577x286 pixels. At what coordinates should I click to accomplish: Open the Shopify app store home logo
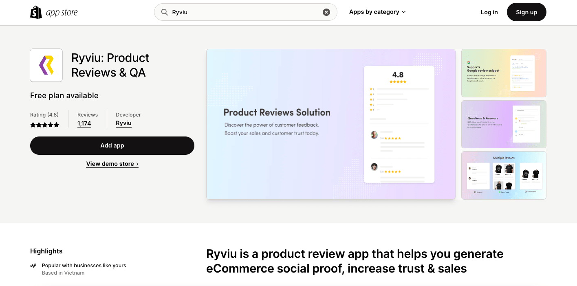click(54, 12)
